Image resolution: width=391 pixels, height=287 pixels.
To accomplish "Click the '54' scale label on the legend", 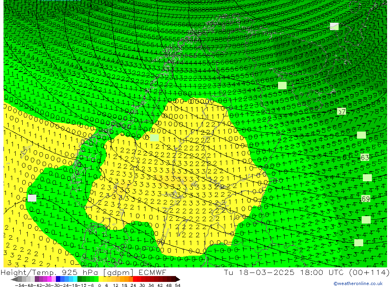I will (178, 285).
